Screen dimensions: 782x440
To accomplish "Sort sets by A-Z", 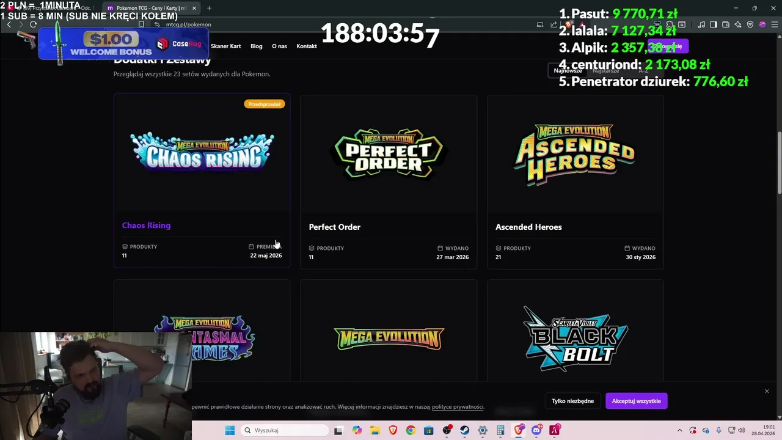I will click(643, 70).
